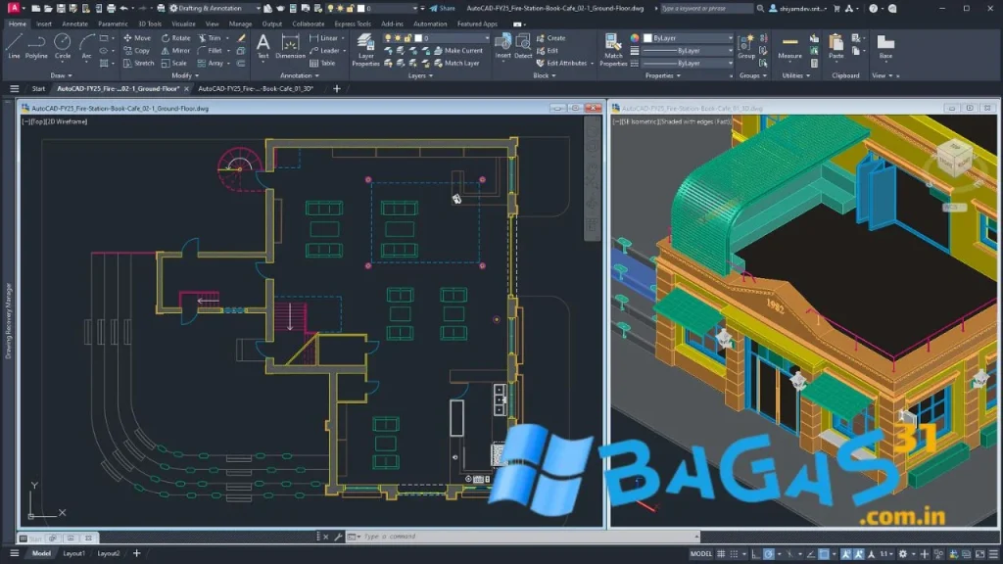The width and height of the screenshot is (1003, 564).
Task: Expand the Annotation panel
Action: [x=300, y=75]
